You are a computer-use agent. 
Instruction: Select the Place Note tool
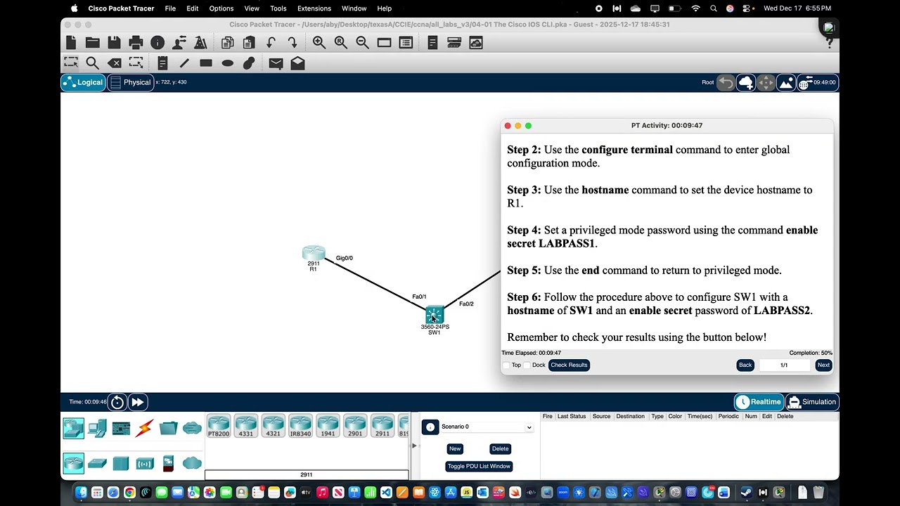click(x=162, y=63)
